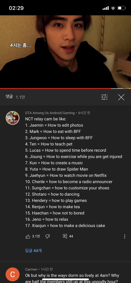131x283 pixels.
Task: Tap the Wi-Fi status icon
Action: click(113, 8)
